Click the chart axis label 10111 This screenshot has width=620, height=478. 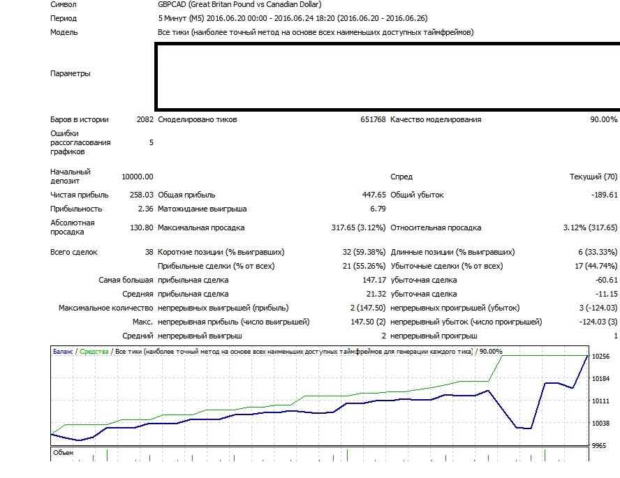600,401
